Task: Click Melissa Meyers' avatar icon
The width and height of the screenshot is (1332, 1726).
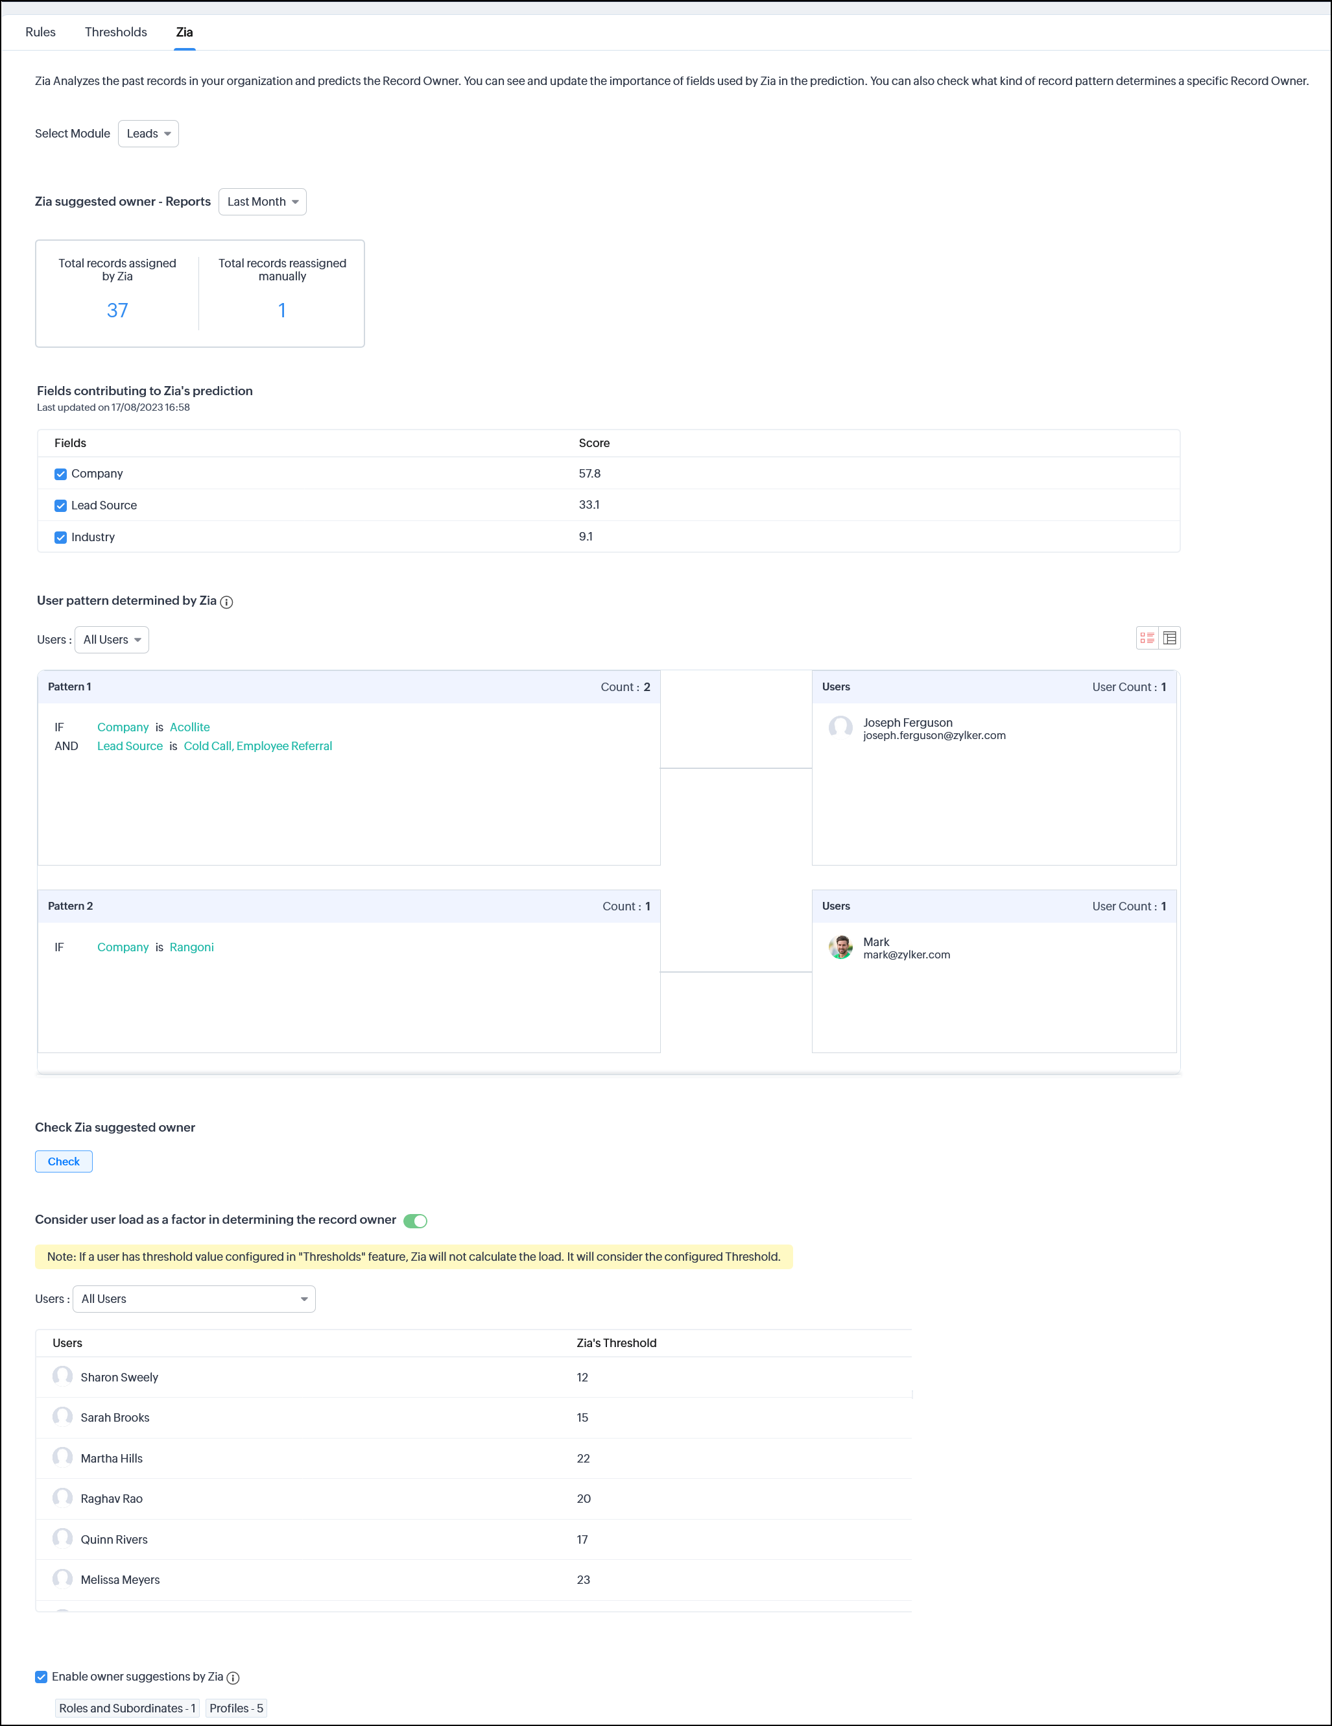Action: pos(62,1579)
